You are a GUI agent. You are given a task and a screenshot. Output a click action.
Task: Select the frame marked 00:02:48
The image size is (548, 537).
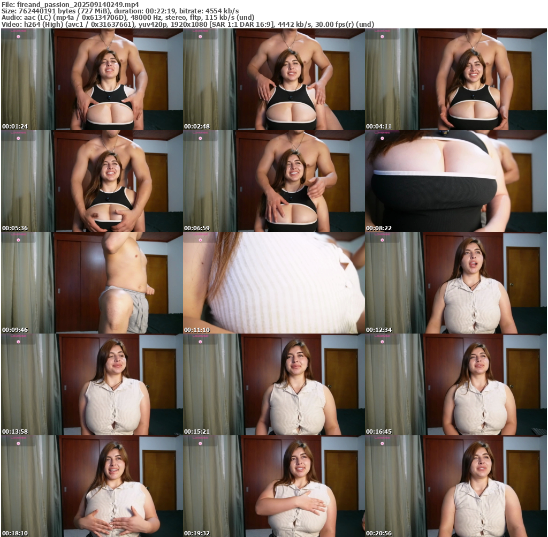coord(273,79)
